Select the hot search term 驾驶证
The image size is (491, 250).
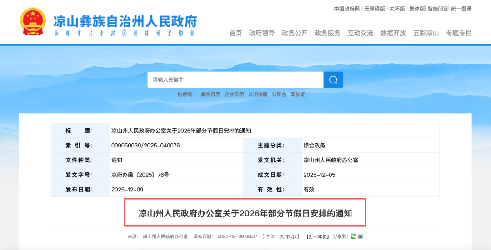[x=298, y=94]
